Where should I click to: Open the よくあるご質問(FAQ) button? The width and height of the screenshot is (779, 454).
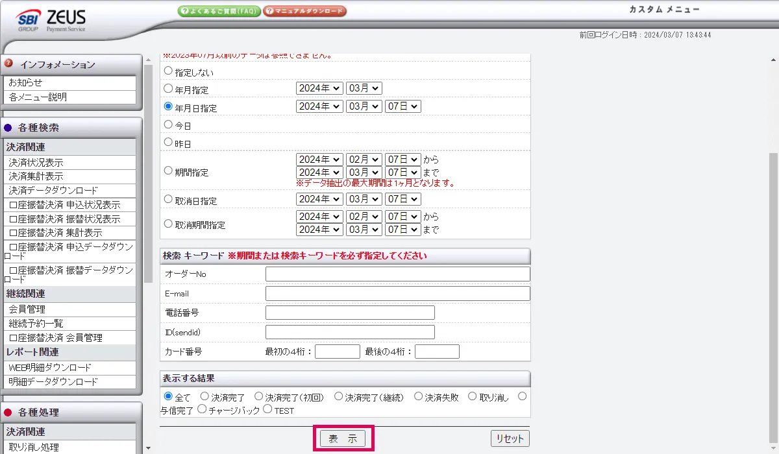point(219,11)
